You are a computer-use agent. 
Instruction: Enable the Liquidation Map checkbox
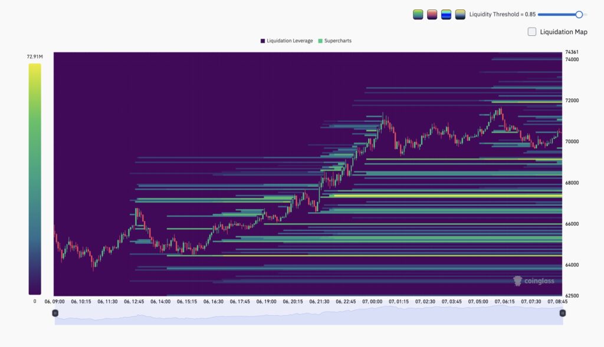pos(532,32)
